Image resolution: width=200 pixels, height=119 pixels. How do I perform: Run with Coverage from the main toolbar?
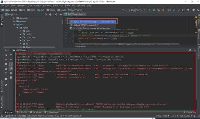point(158,10)
